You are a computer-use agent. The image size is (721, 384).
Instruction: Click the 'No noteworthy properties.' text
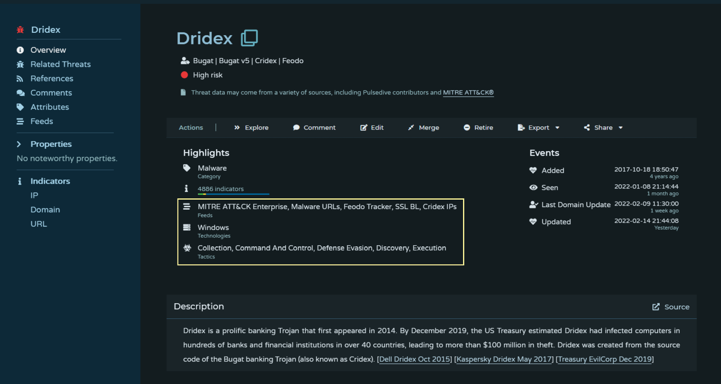pyautogui.click(x=67, y=158)
